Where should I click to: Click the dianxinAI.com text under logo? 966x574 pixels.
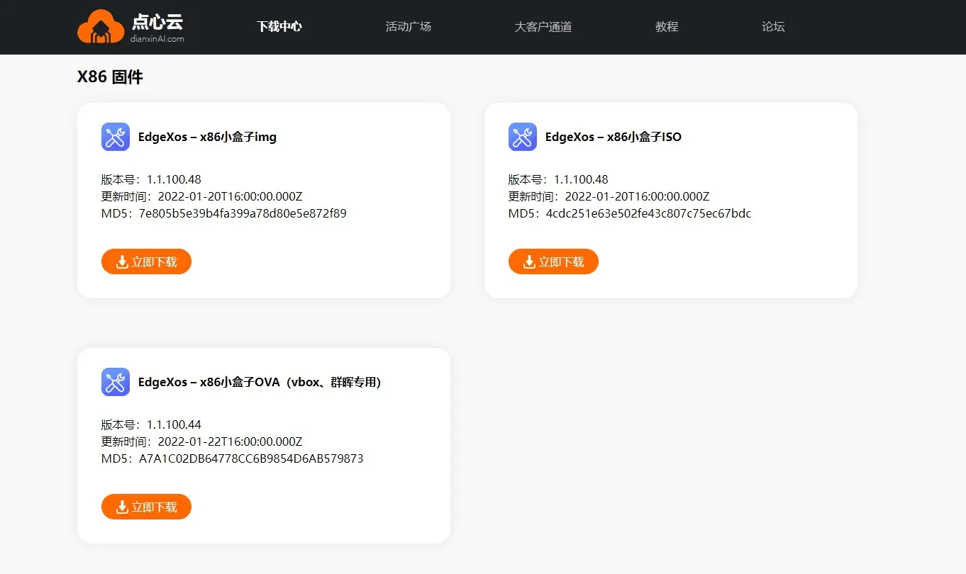click(157, 39)
